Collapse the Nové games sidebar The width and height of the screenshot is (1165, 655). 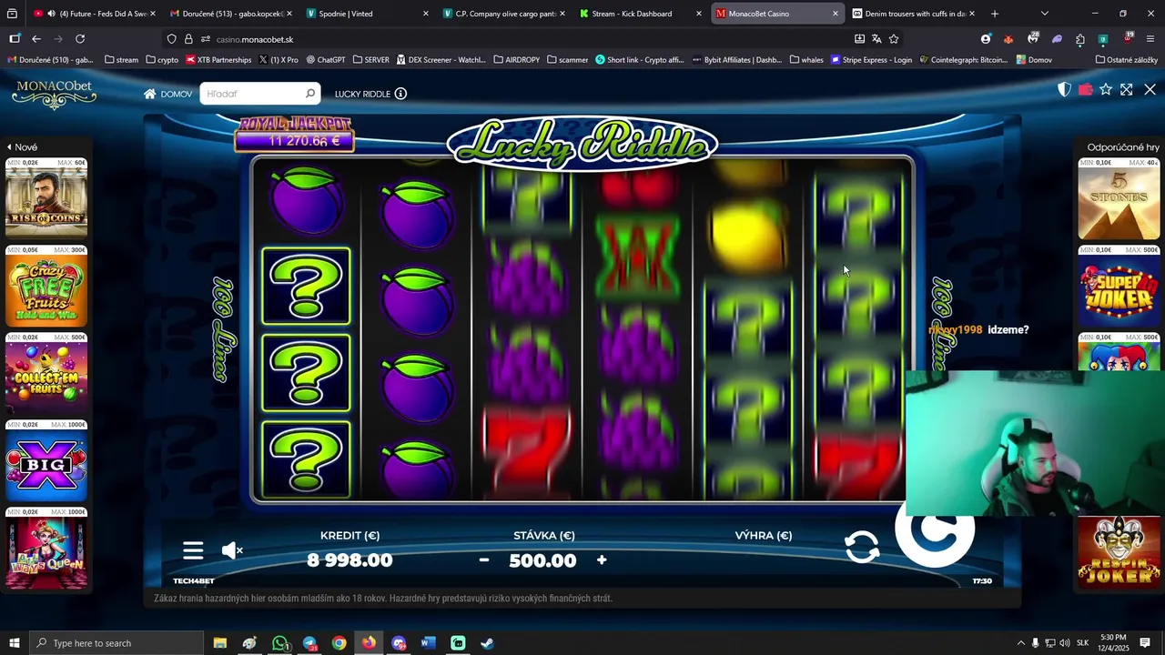22,146
